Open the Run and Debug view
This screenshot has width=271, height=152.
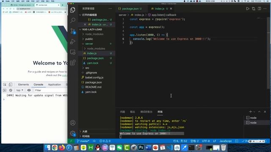pyautogui.click(x=73, y=41)
